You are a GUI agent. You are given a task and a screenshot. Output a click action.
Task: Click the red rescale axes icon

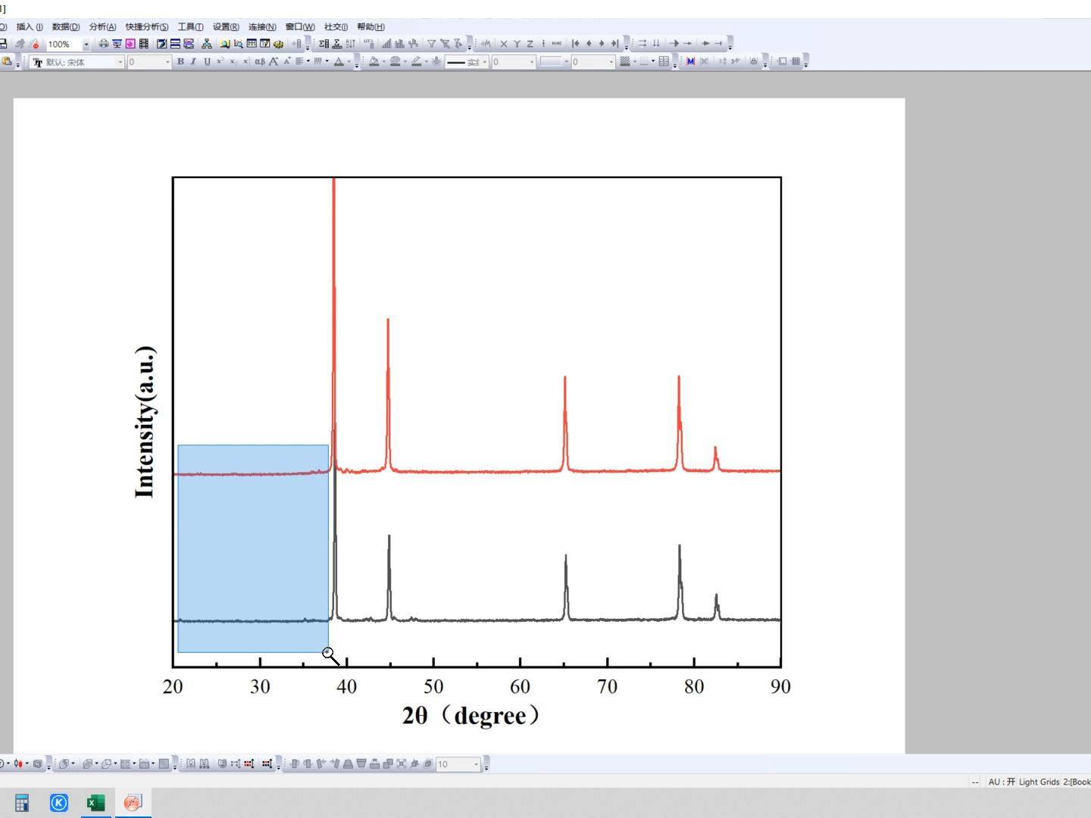(x=249, y=763)
